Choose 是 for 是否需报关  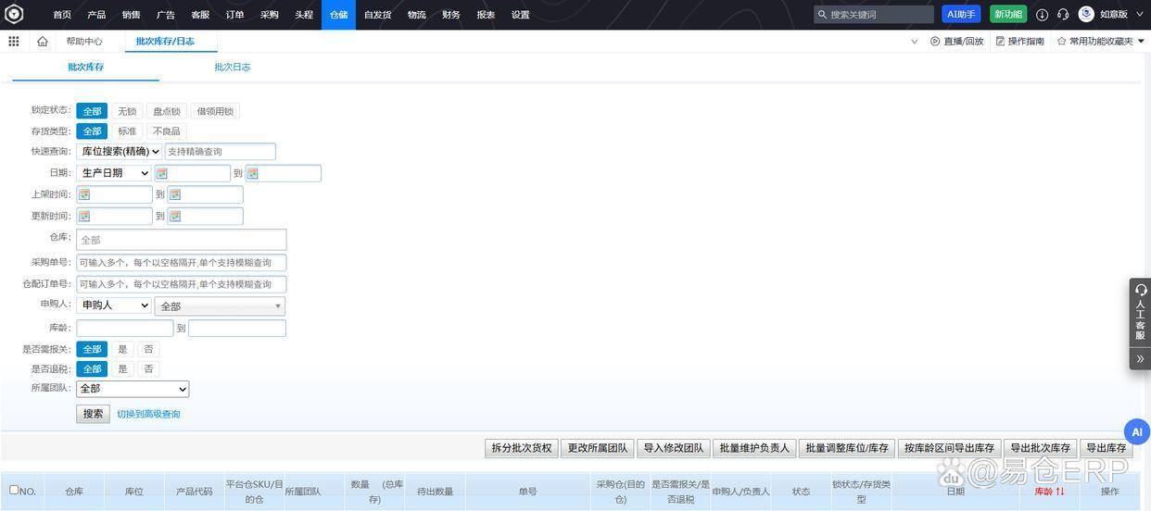[x=122, y=349]
